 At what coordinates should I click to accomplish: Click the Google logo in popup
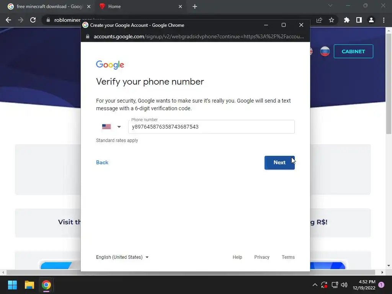click(110, 65)
